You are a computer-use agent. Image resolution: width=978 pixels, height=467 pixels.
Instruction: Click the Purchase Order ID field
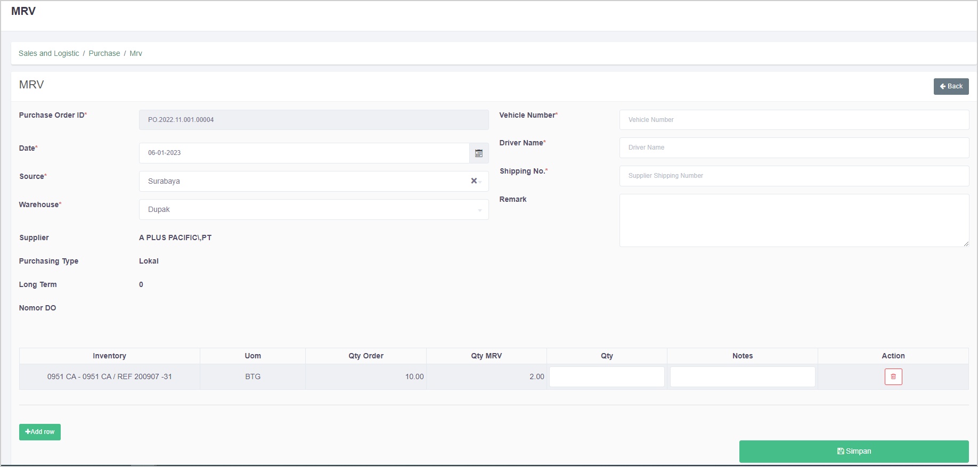click(313, 120)
